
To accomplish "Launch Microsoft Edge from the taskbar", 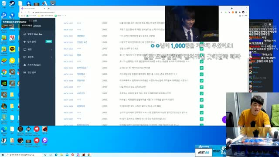I will 56,155.
